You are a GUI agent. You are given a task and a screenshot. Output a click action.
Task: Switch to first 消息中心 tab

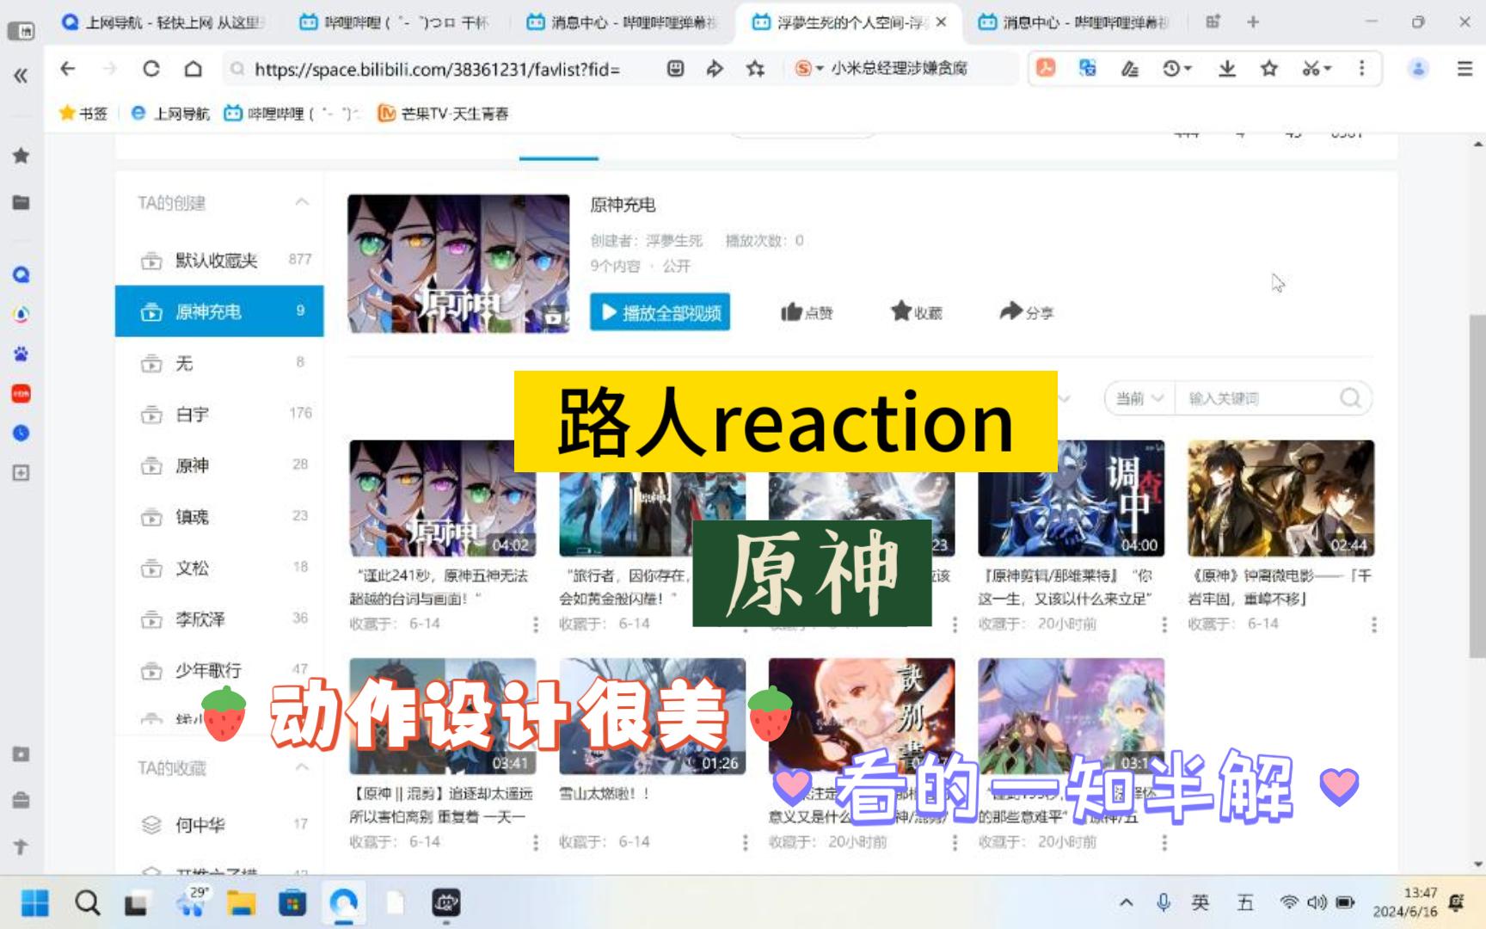(623, 22)
